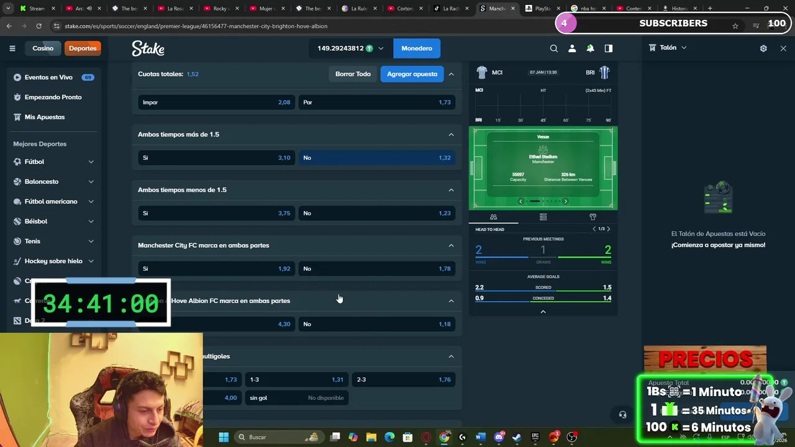Select Sí 3,75 for Ambos tiempos menos de 1.5
This screenshot has height=447, width=795.
[217, 213]
